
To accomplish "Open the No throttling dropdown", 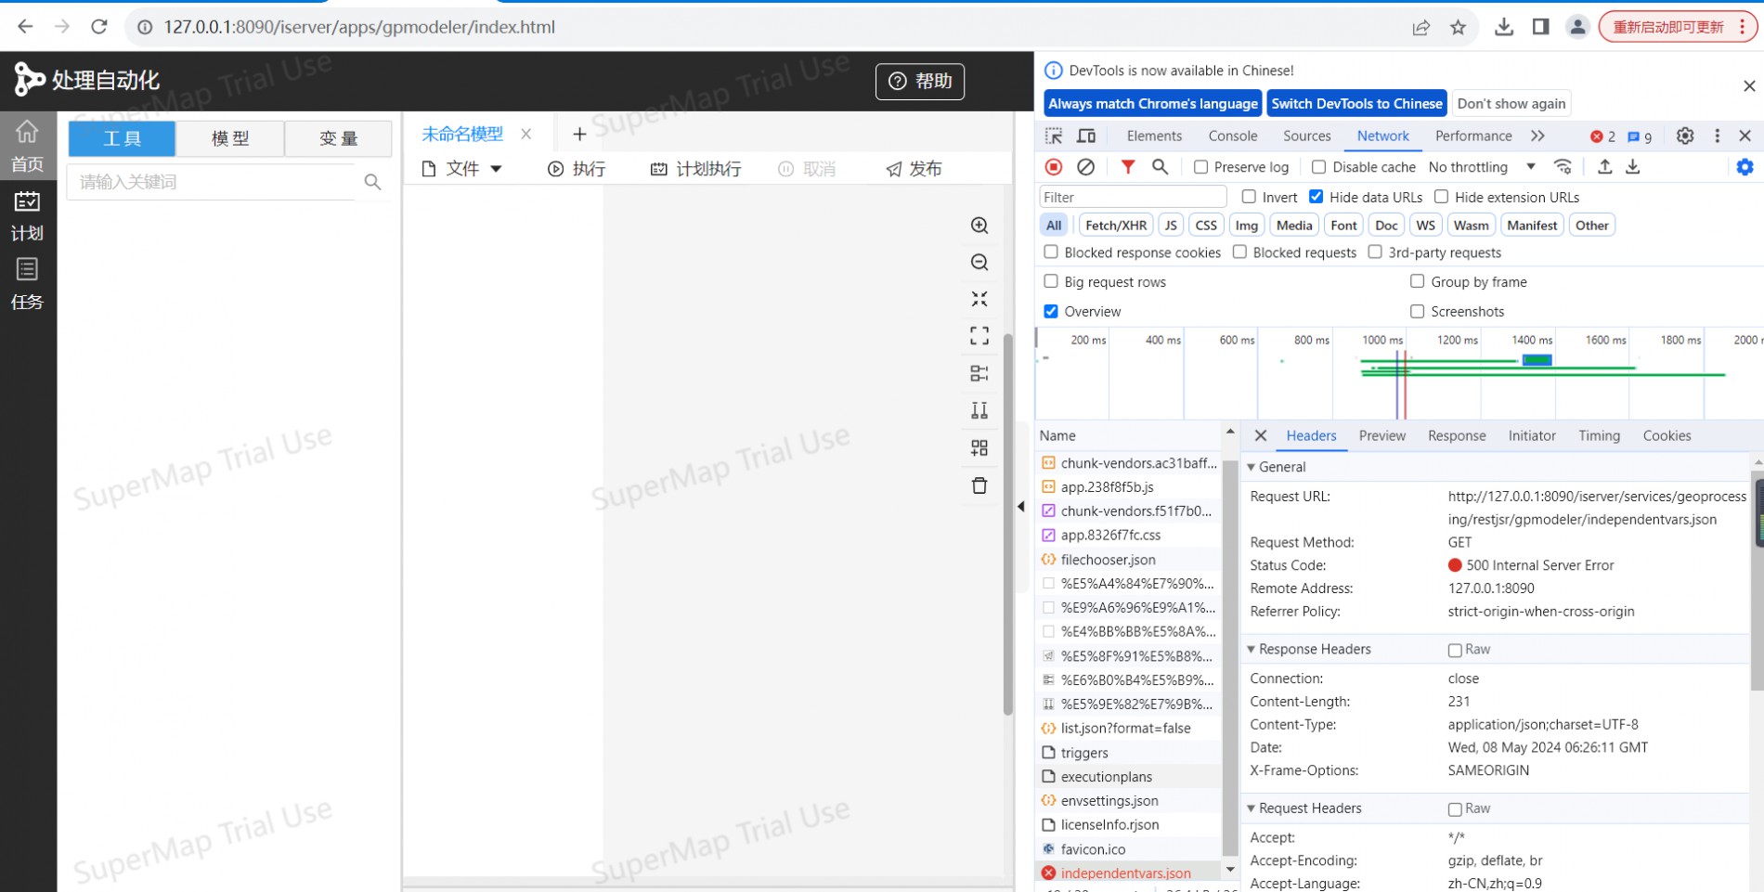I will pyautogui.click(x=1482, y=167).
